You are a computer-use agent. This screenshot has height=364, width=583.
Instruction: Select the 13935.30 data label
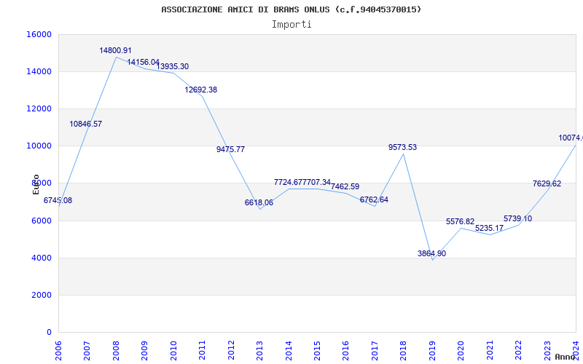pos(173,66)
